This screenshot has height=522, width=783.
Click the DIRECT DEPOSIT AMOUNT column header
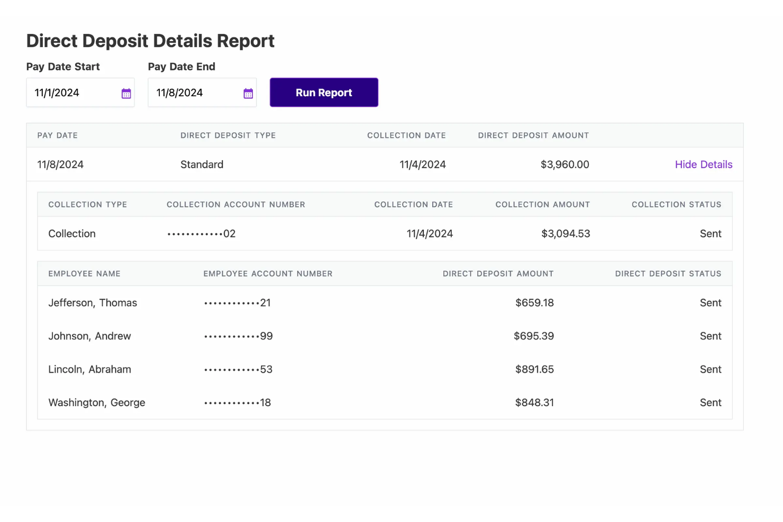coord(533,135)
